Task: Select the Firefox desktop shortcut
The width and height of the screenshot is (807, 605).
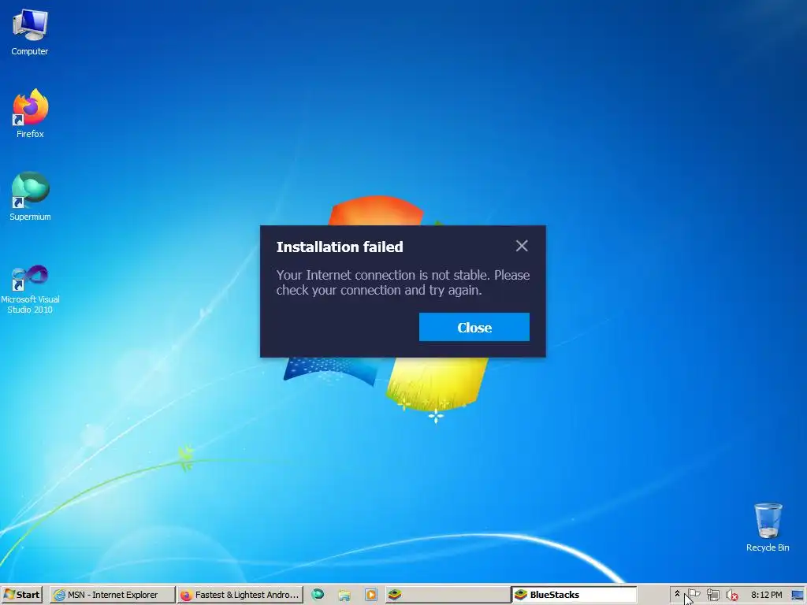Action: tap(30, 113)
